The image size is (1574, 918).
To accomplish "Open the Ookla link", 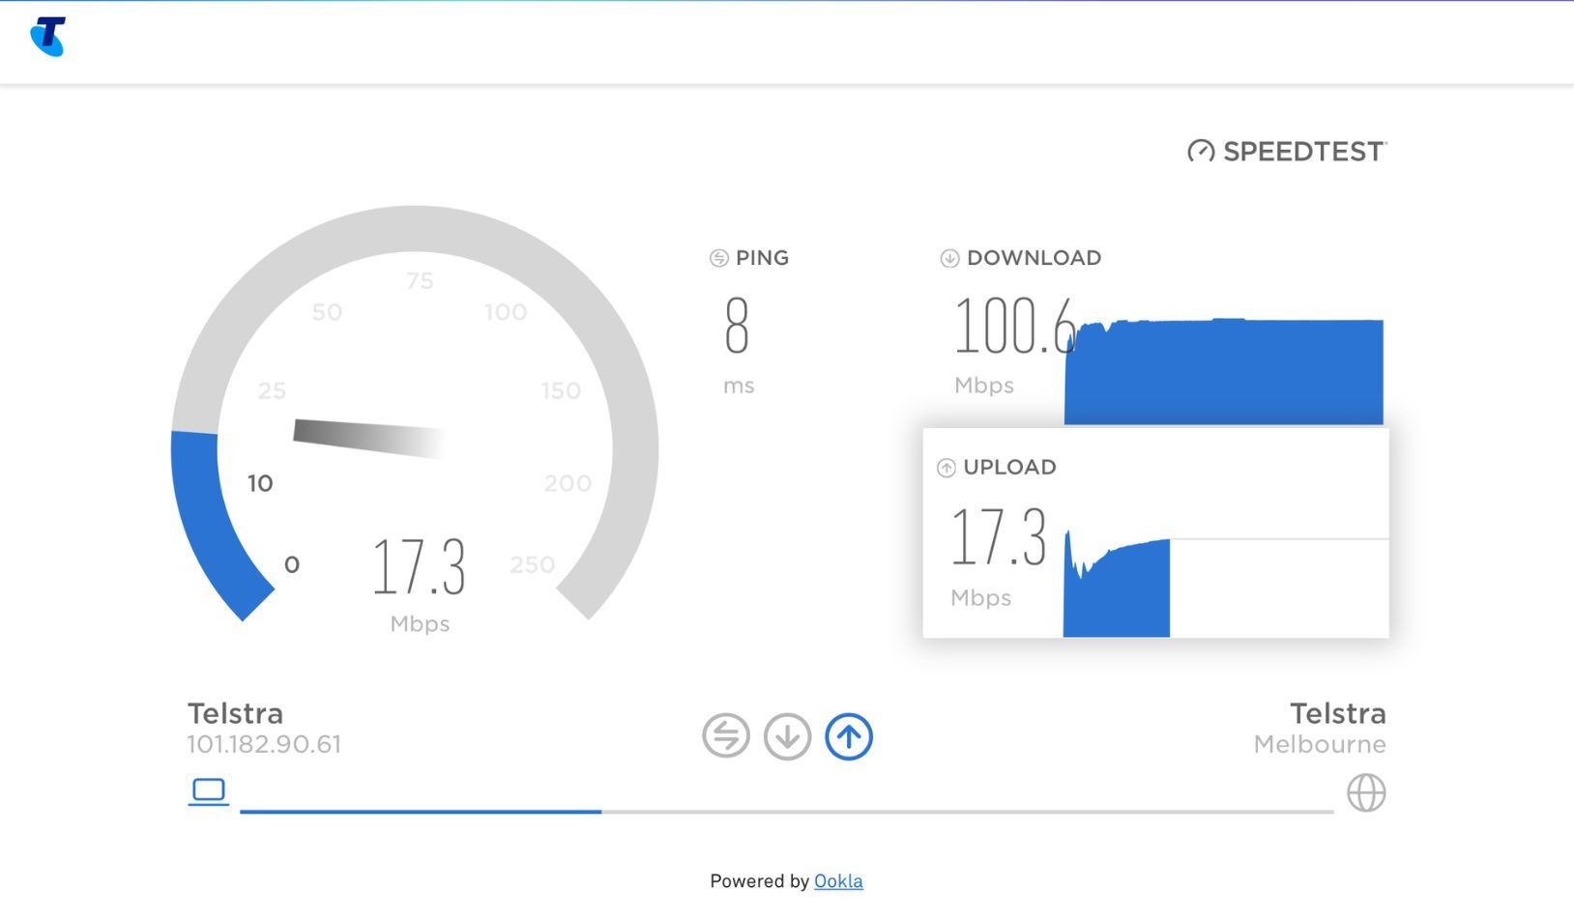I will click(x=838, y=881).
